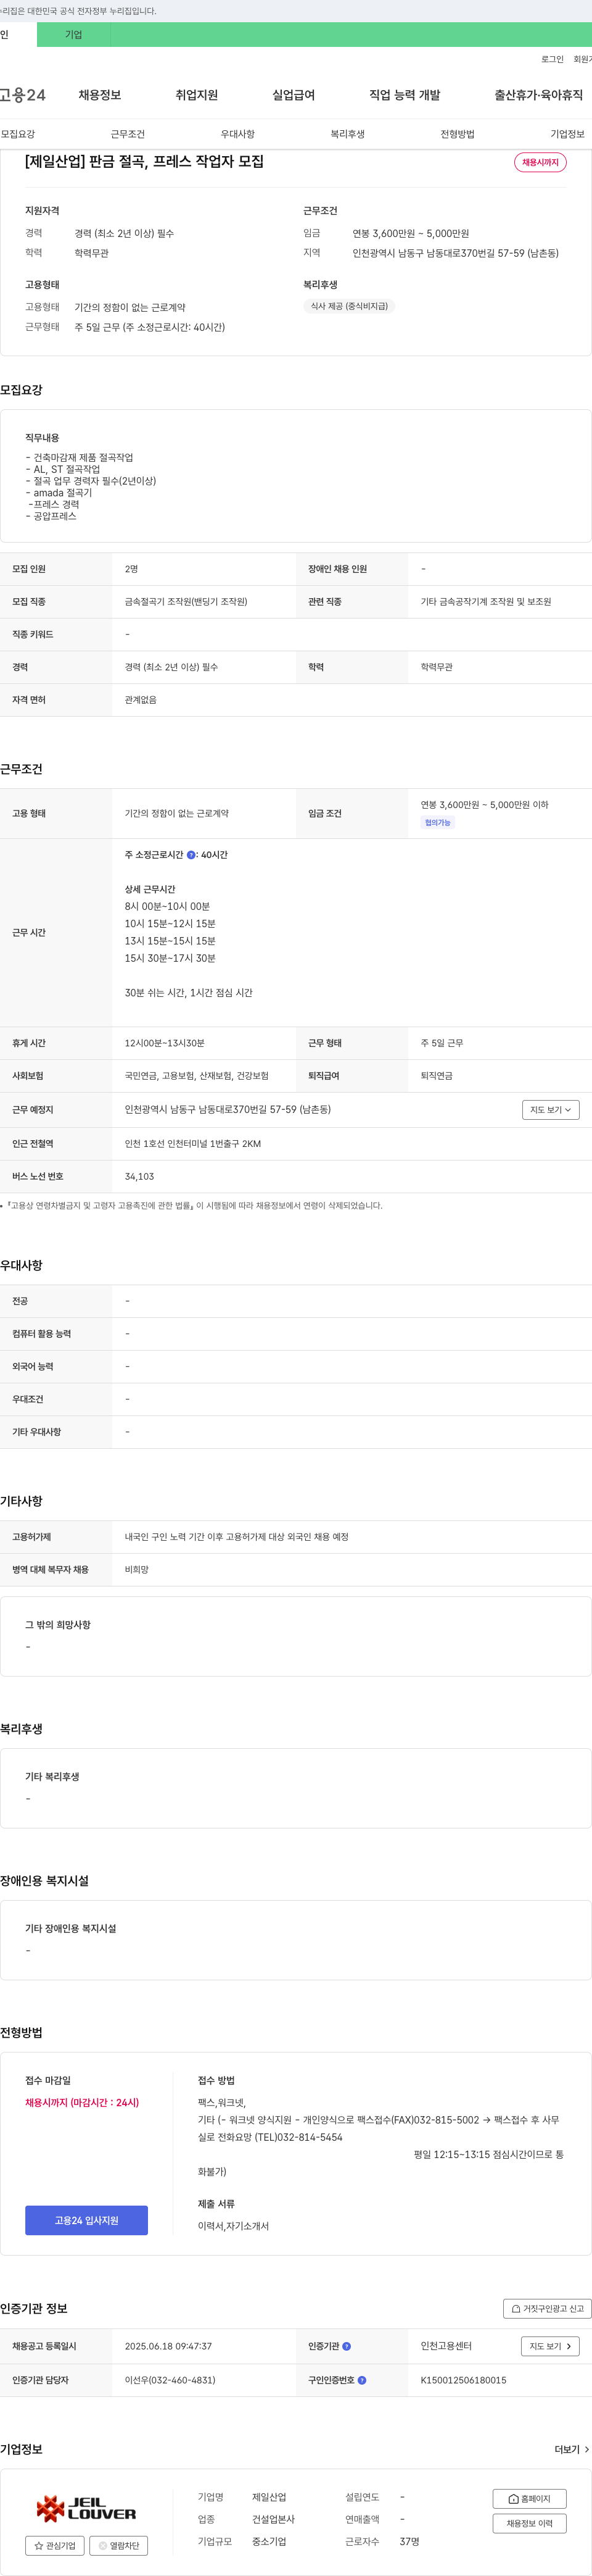Switch to the 기업 tab

click(73, 35)
